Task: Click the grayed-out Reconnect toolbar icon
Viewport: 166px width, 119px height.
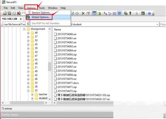Action: pos(14,13)
